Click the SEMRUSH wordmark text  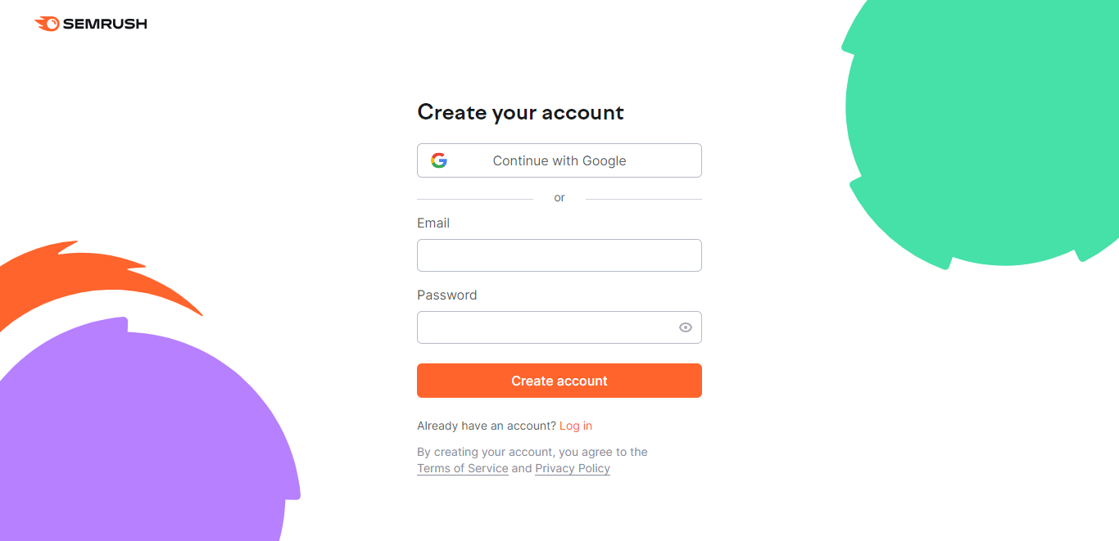click(x=105, y=24)
